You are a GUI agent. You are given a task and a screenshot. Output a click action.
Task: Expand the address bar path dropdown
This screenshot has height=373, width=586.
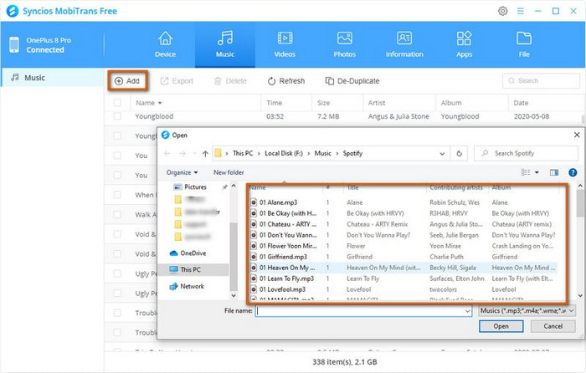point(442,153)
